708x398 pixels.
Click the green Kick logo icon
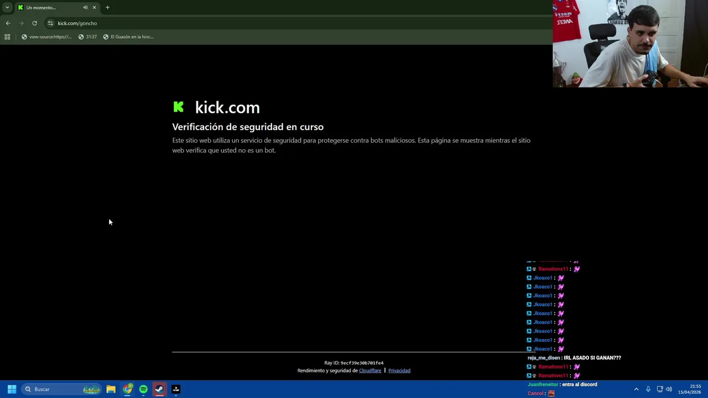178,107
